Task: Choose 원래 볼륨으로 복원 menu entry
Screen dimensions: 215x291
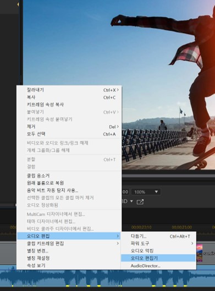Action: pos(69,183)
